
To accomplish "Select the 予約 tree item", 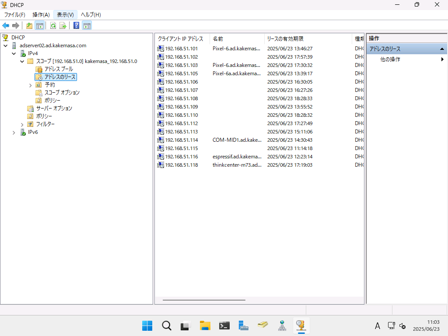I will pos(50,85).
